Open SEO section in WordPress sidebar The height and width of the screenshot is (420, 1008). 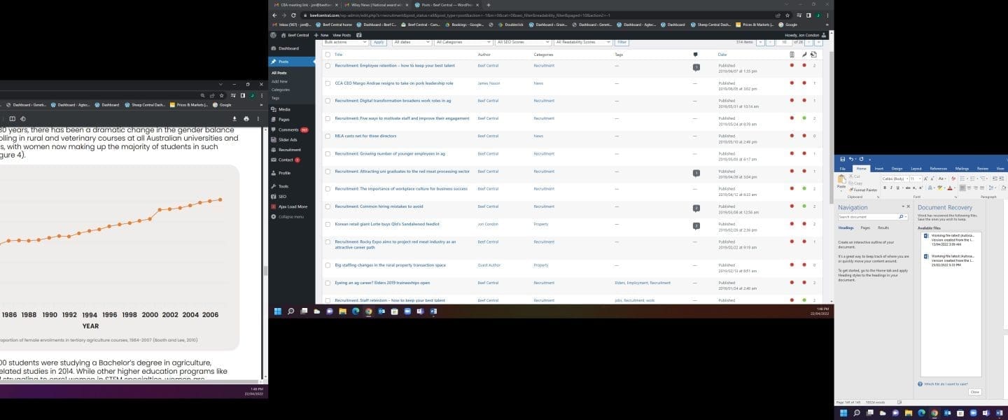tap(282, 197)
